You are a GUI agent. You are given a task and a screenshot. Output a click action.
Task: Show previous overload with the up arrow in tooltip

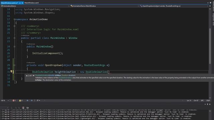27,76
